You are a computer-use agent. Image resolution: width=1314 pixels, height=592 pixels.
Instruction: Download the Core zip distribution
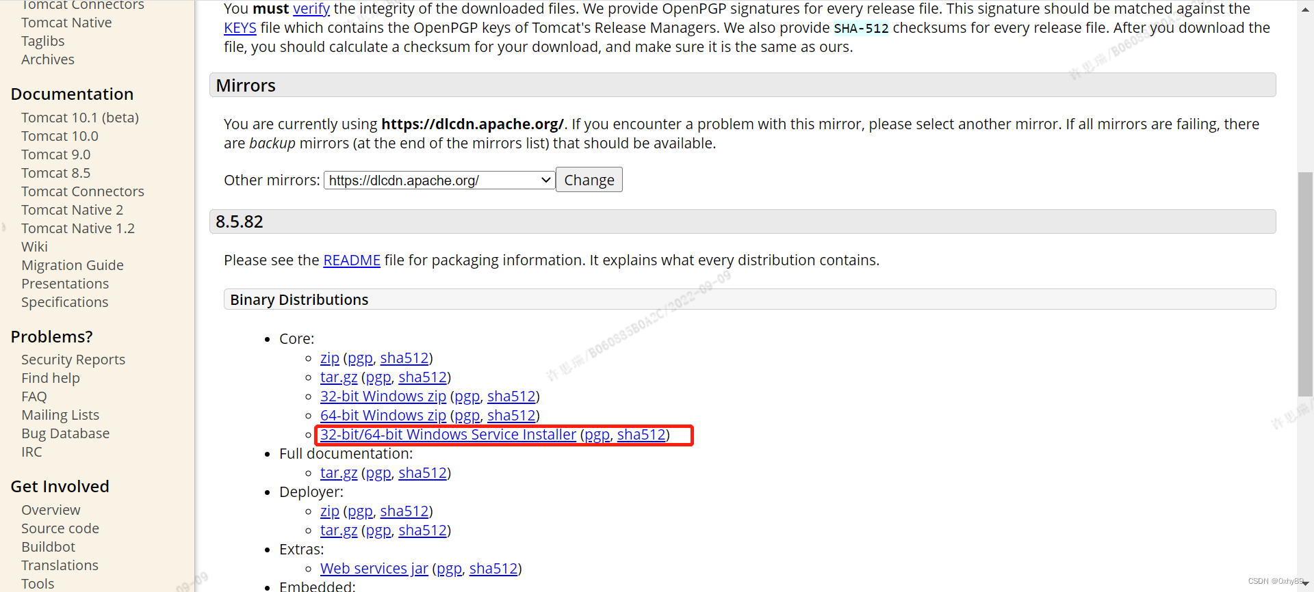pos(330,358)
